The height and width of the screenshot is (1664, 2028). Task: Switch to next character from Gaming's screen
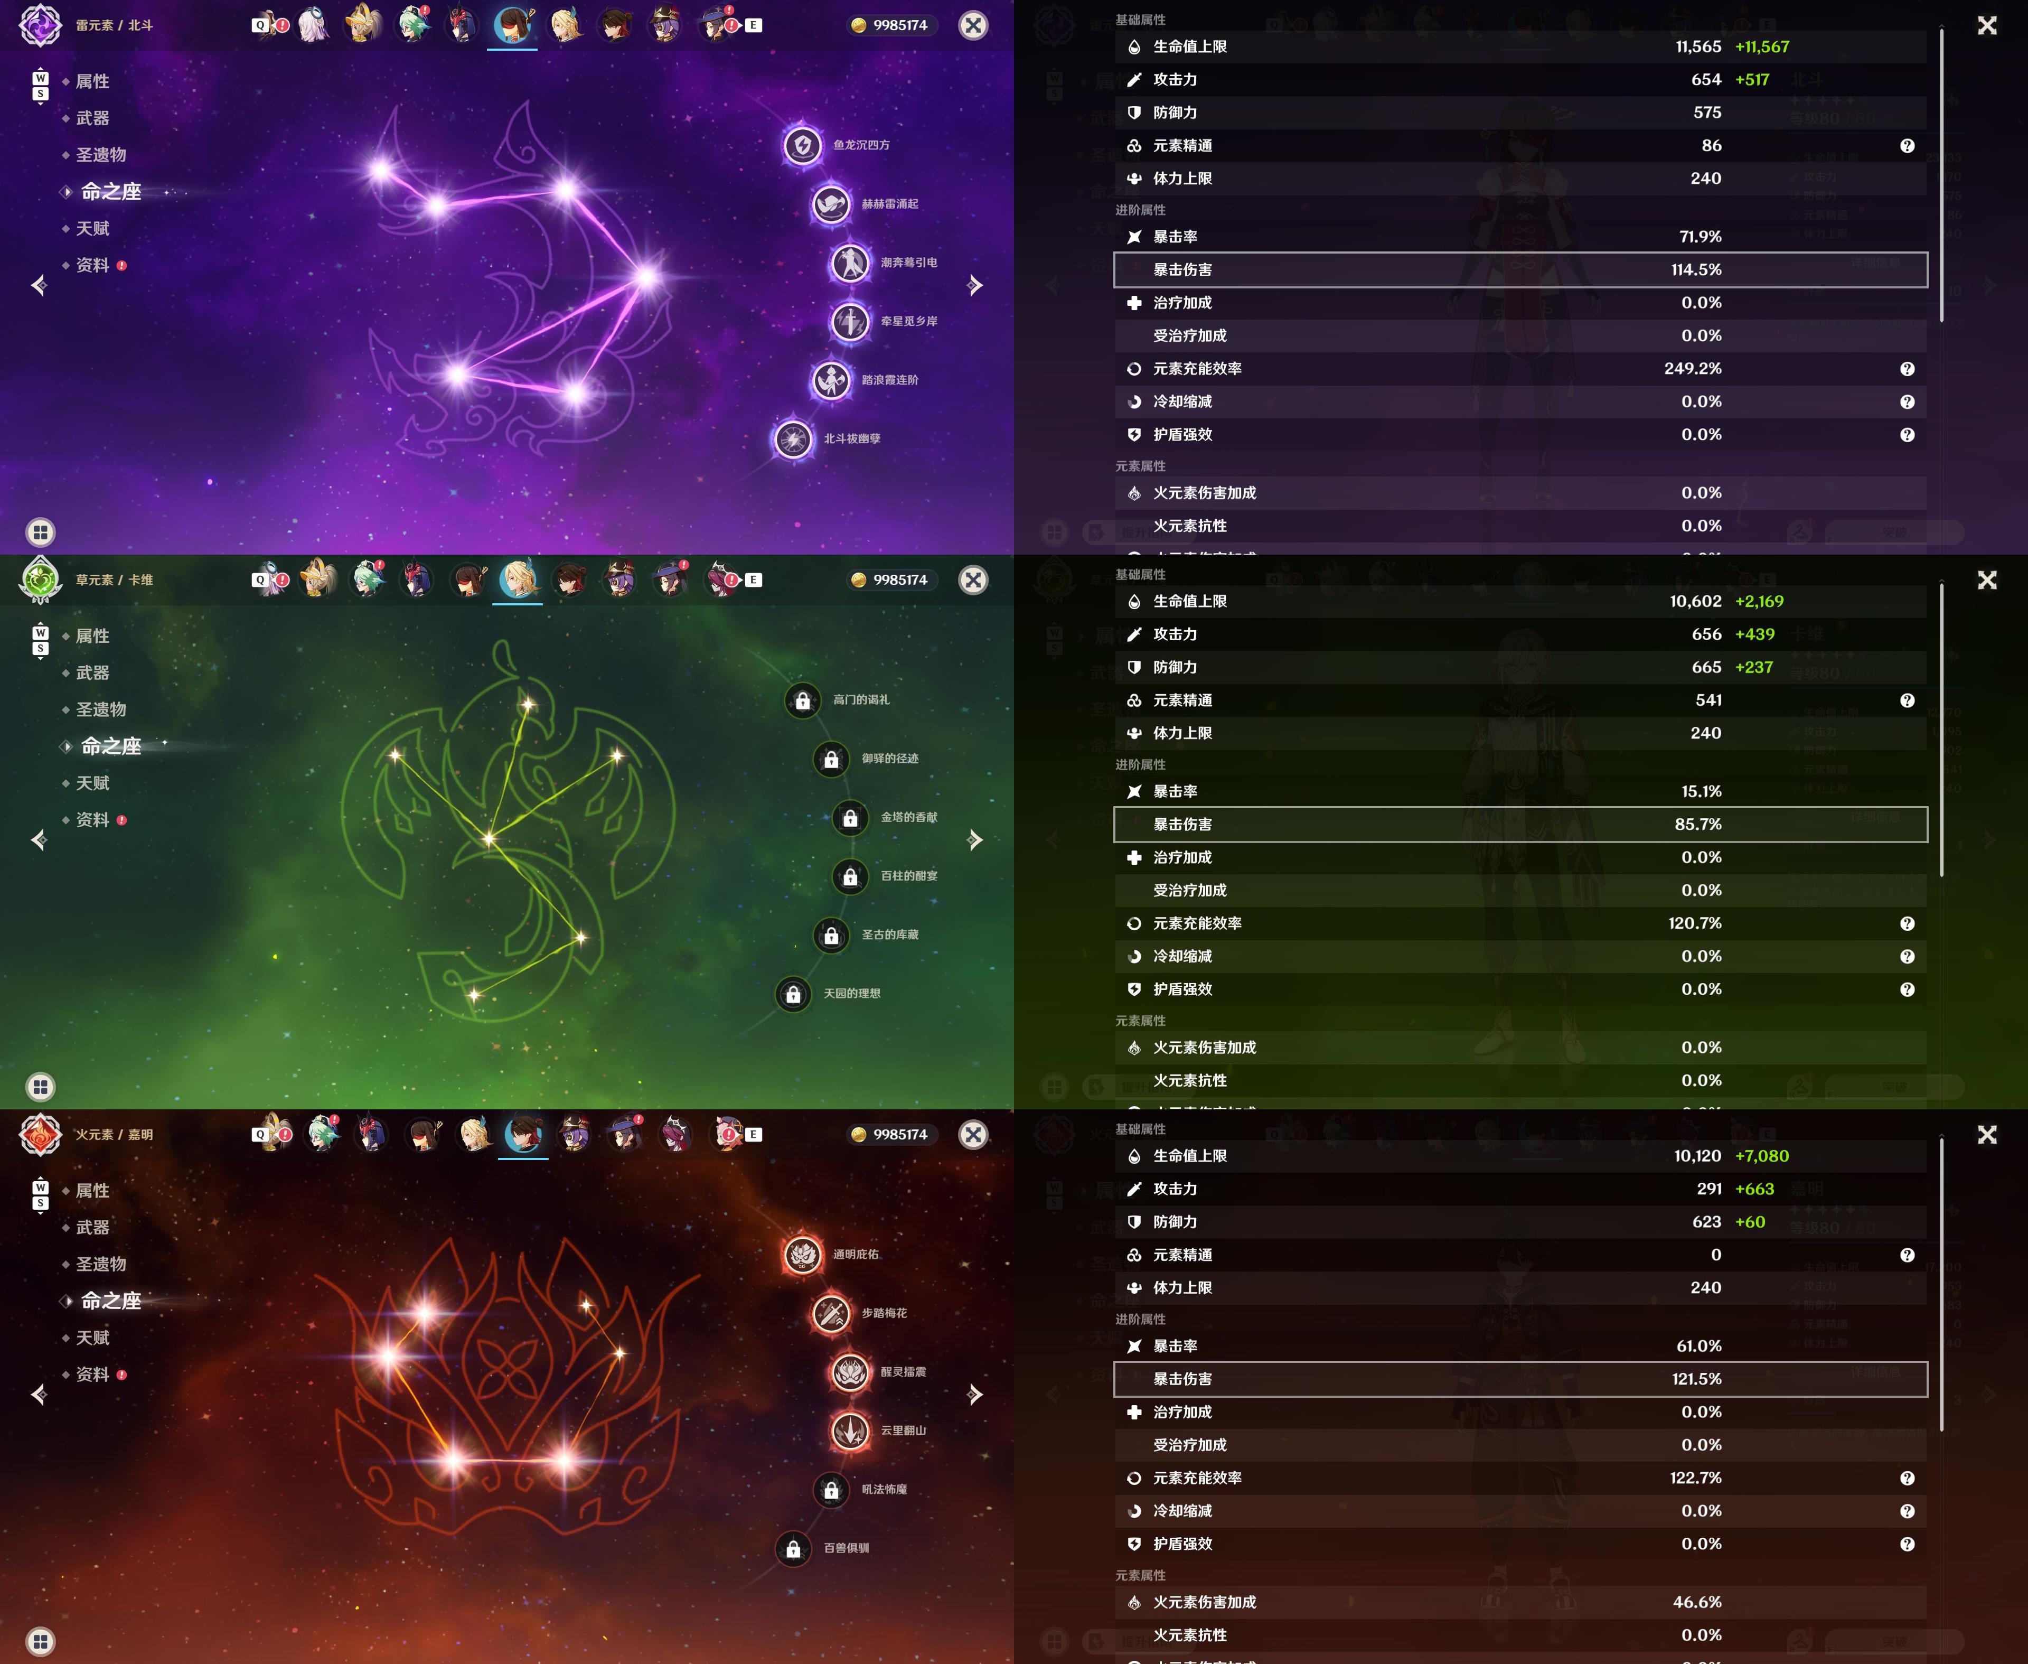975,1395
